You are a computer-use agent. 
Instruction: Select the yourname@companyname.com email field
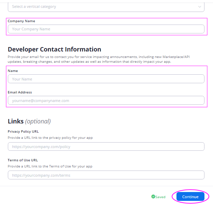(x=106, y=100)
